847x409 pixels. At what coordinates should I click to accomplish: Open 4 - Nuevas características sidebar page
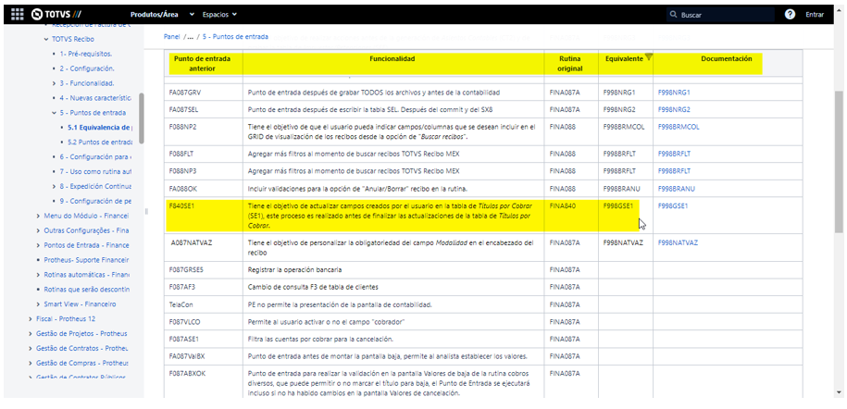click(95, 98)
